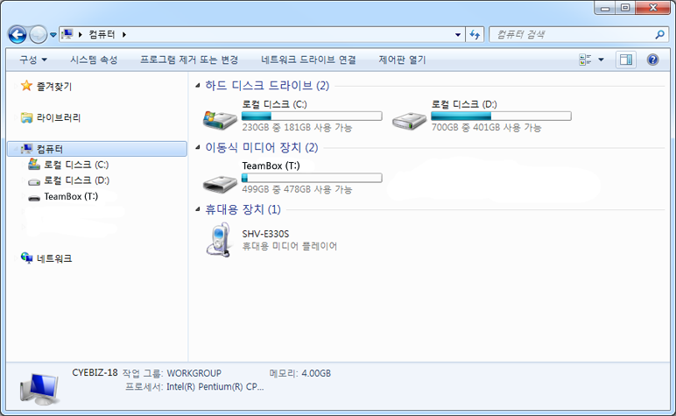This screenshot has height=416, width=676.
Task: Click inside the 컴퓨터 검색 search field
Action: tap(569, 34)
